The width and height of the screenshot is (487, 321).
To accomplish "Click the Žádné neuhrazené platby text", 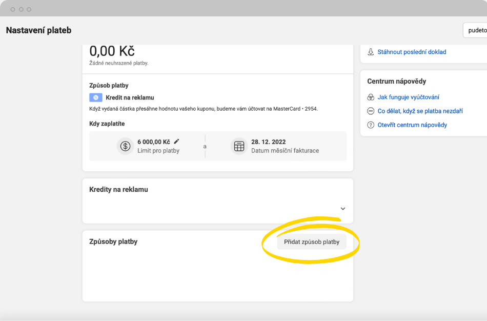I will 118,63.
